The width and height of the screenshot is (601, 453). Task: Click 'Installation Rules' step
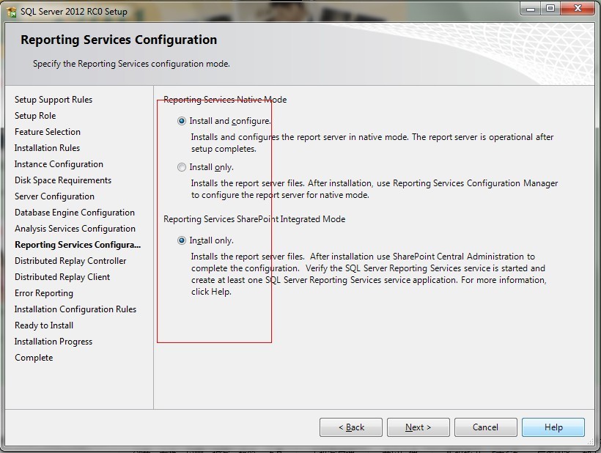point(47,148)
